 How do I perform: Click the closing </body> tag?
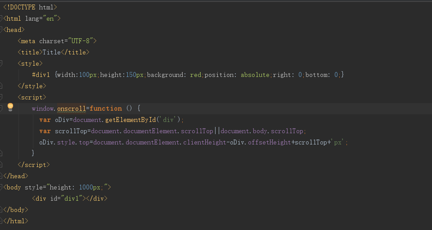pos(16,210)
